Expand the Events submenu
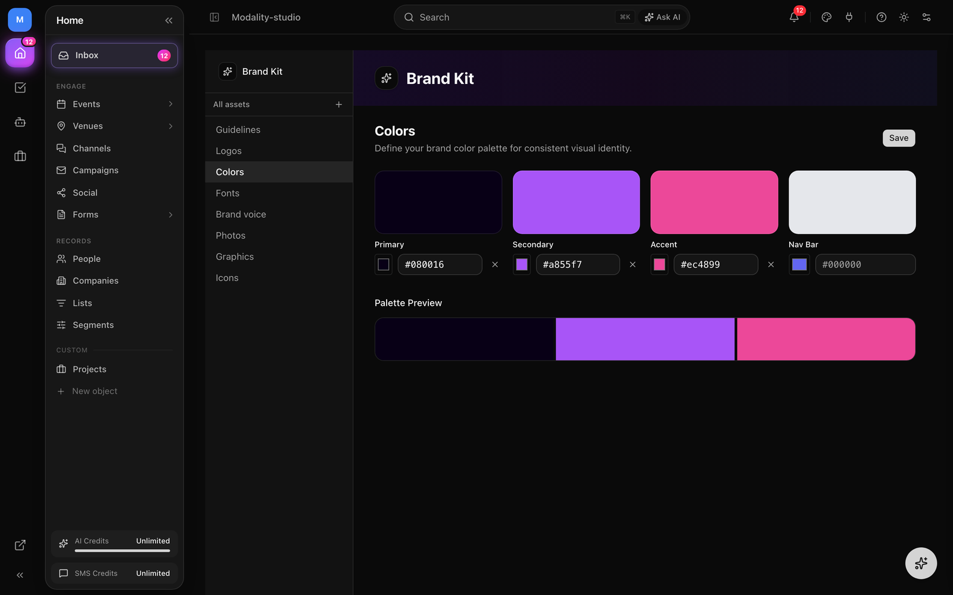Viewport: 953px width, 595px height. (x=170, y=104)
